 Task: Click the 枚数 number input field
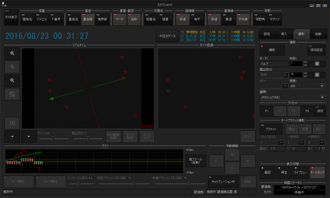(296, 64)
